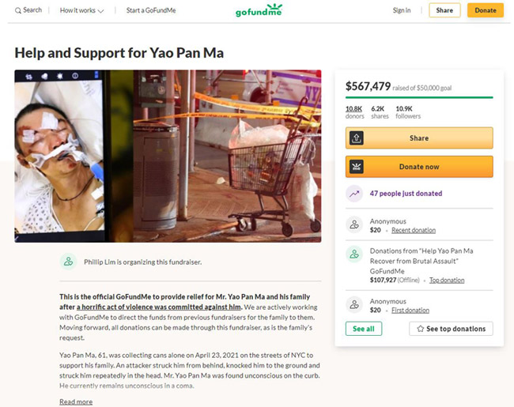This screenshot has height=407, width=514.
Task: Click the header Share button
Action: tap(444, 10)
